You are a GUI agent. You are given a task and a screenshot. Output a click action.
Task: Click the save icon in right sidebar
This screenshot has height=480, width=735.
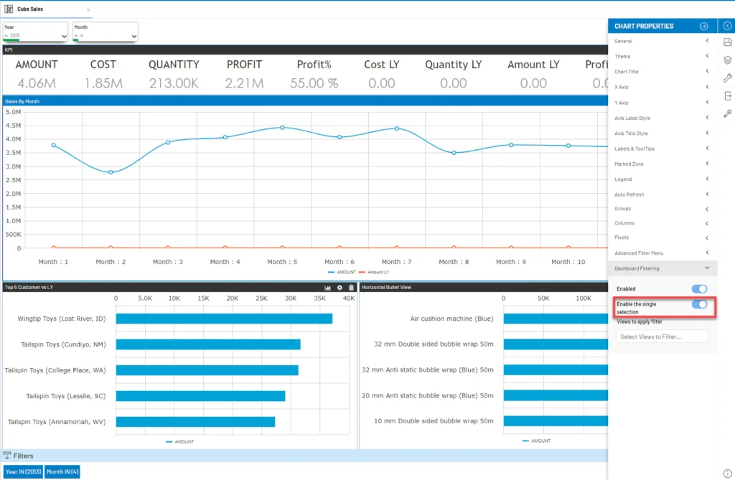(x=727, y=43)
